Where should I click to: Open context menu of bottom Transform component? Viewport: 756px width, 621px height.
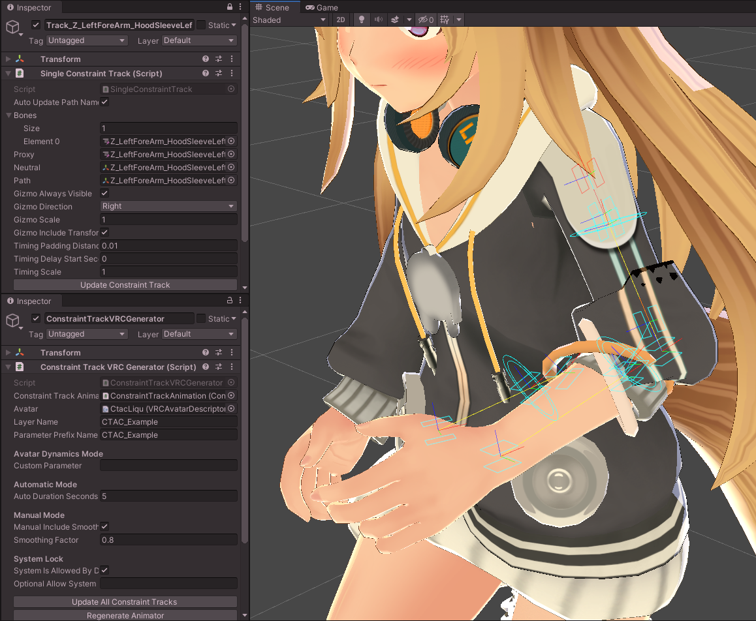(232, 352)
